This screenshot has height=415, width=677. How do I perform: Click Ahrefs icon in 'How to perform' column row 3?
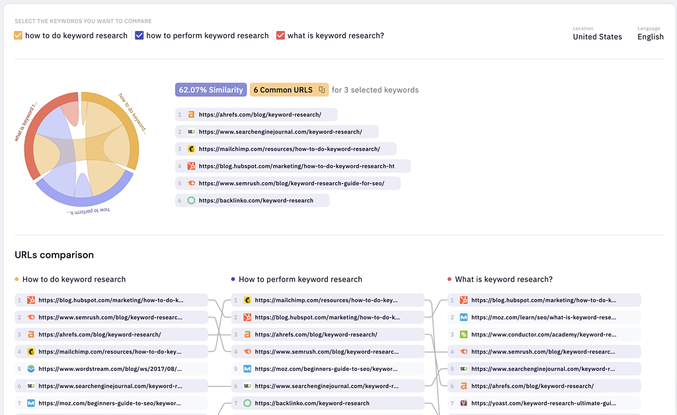(247, 334)
